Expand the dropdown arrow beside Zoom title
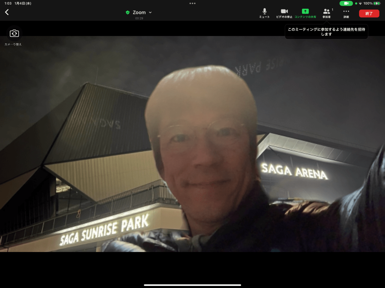 coord(150,12)
